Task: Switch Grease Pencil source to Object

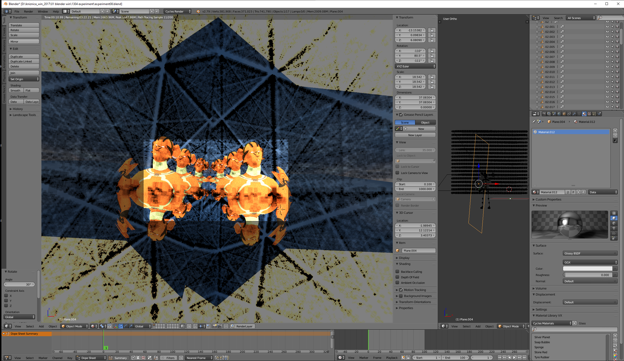Action: [425, 123]
